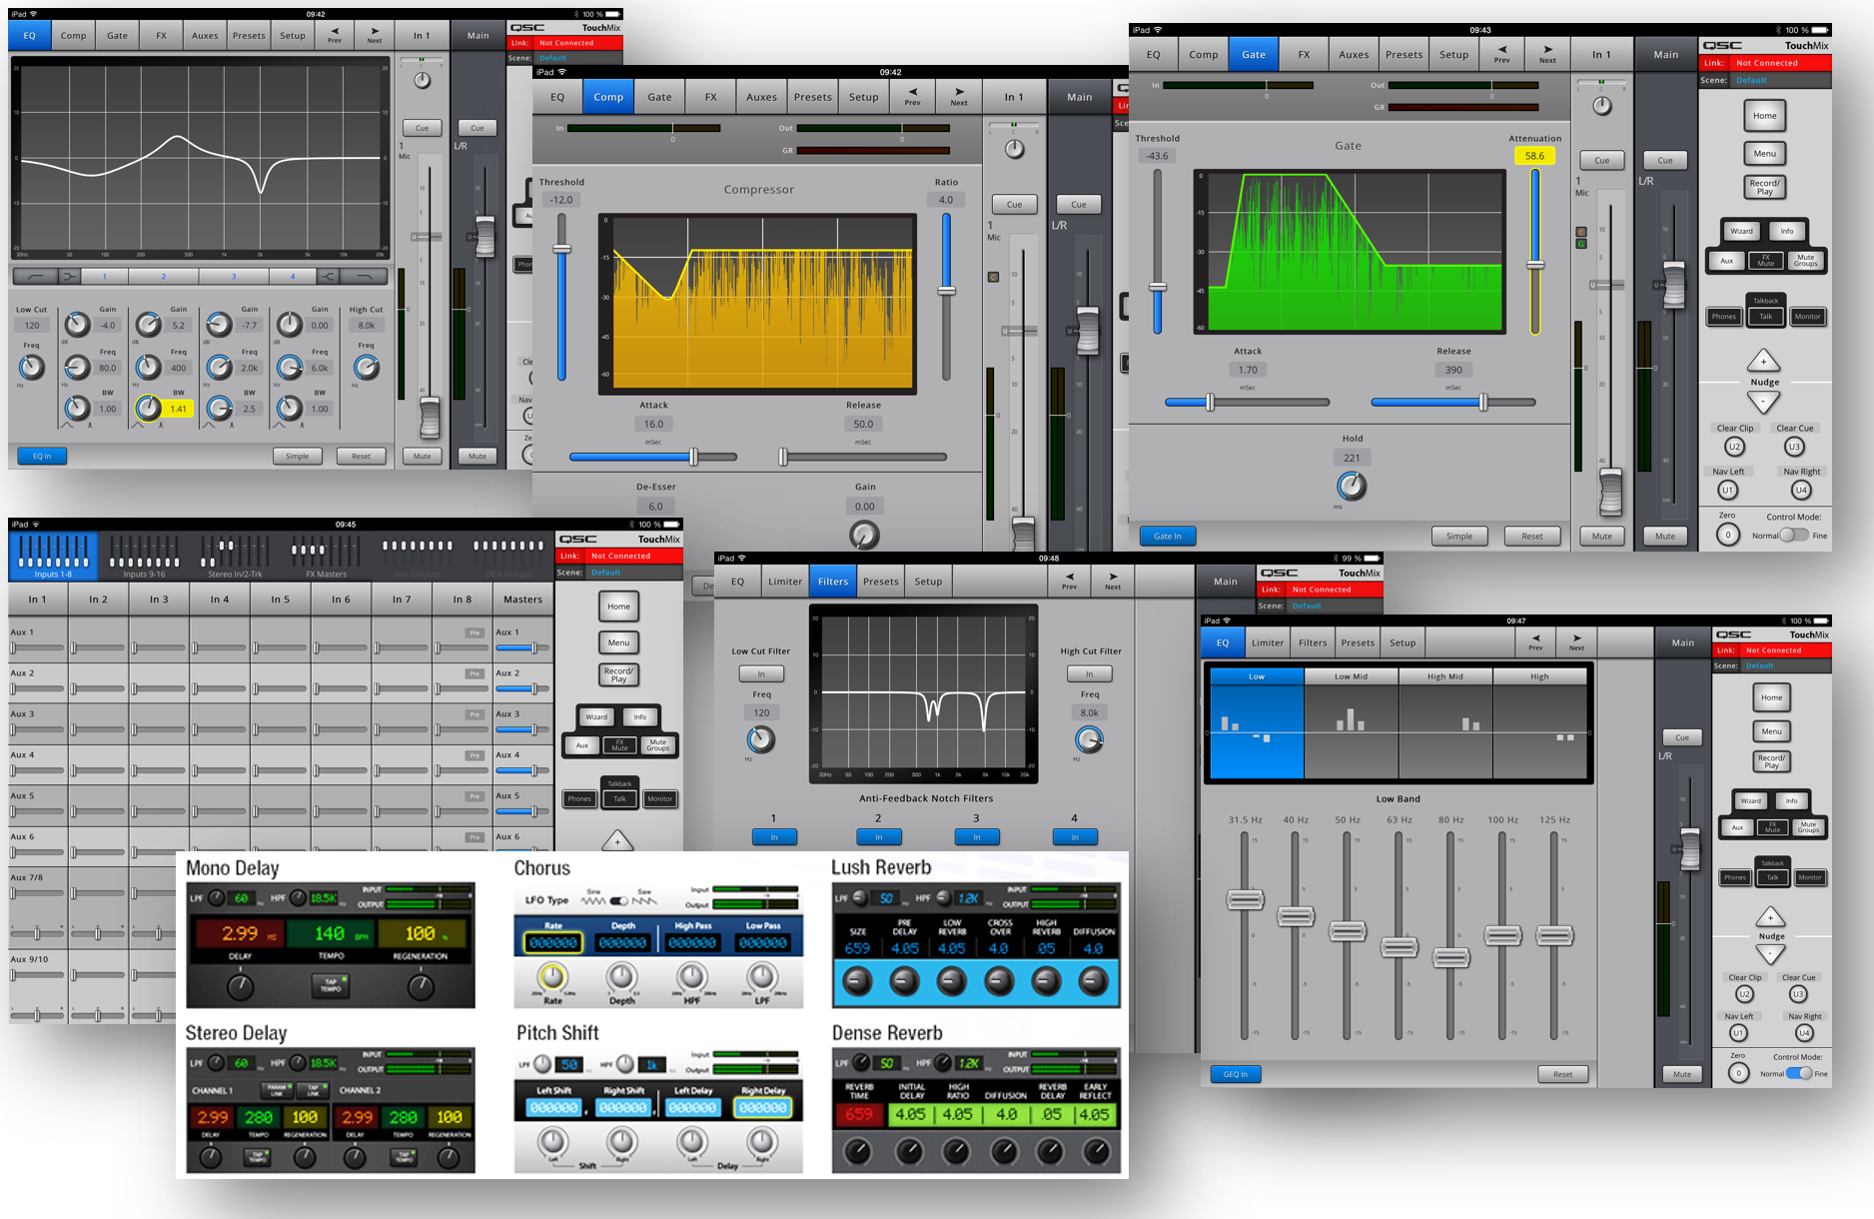Open the FX tab in the Gate screen
1874x1219 pixels.
1304,54
